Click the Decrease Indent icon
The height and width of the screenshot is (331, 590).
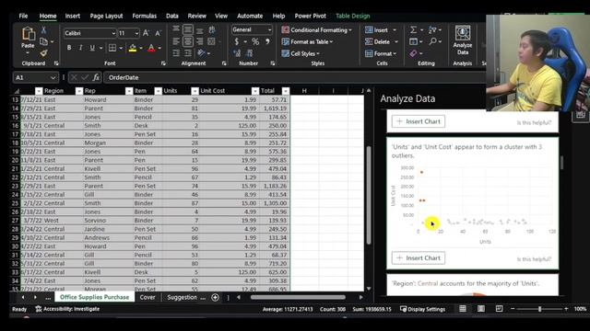pos(176,53)
